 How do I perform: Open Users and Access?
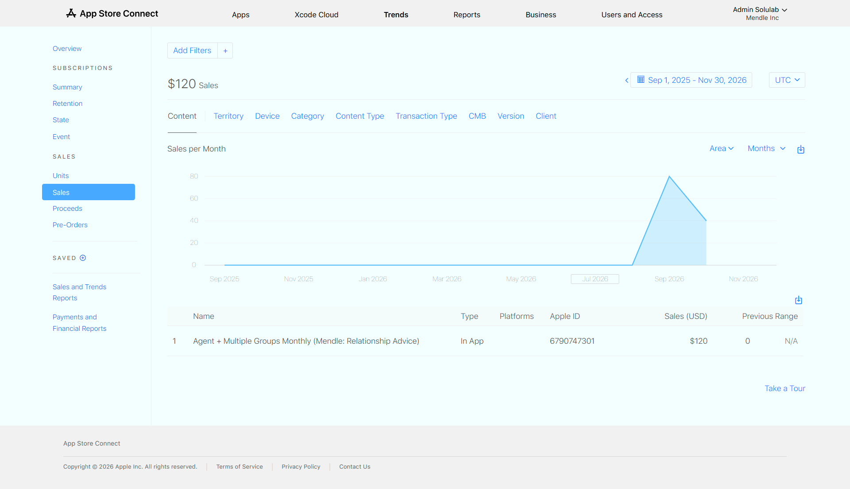tap(632, 15)
